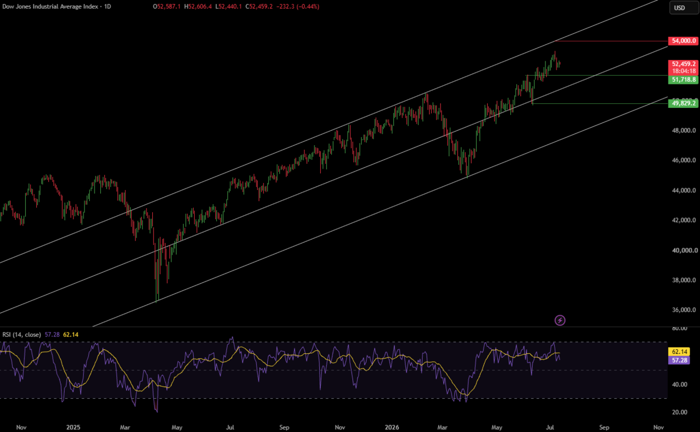Click the 2025 label on time axis
The image size is (700, 432).
(x=73, y=427)
